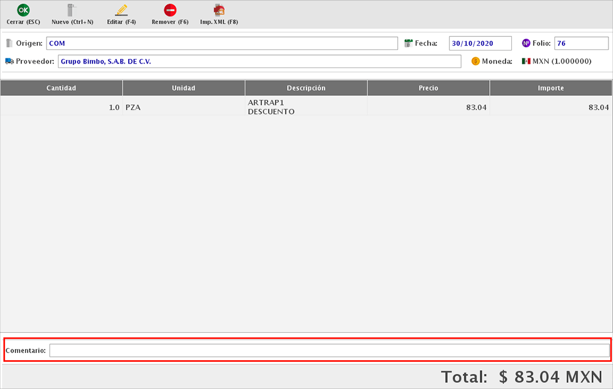Viewport: 613px width, 389px height.
Task: Click the green OK Cerrar icon
Action: pyautogui.click(x=23, y=10)
